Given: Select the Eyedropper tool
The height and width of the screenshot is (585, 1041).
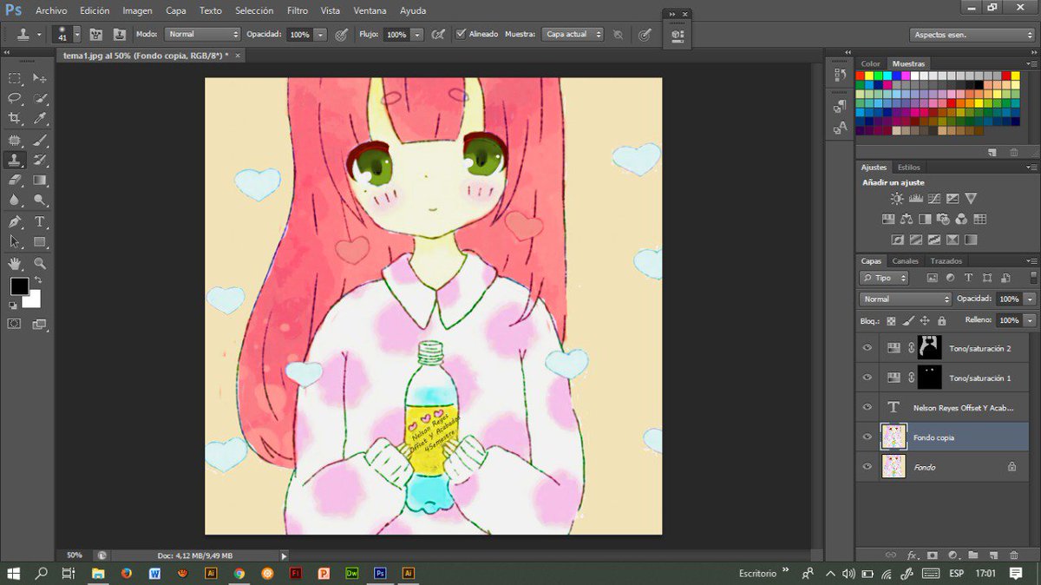Looking at the screenshot, I should tap(40, 119).
